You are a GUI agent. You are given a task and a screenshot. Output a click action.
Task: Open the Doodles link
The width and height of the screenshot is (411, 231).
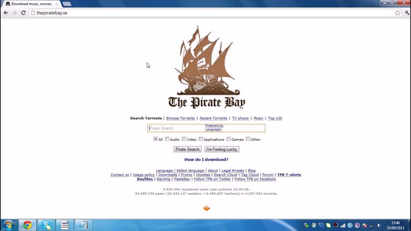[203, 175]
